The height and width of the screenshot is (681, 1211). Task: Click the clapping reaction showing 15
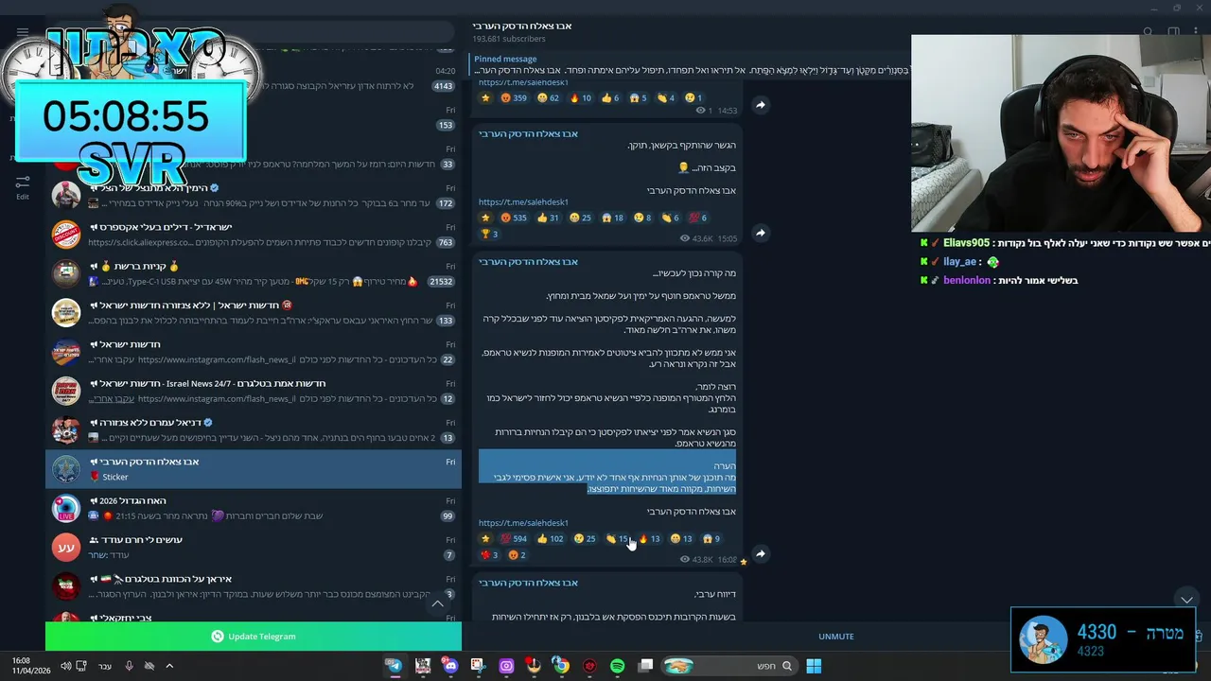tap(617, 538)
